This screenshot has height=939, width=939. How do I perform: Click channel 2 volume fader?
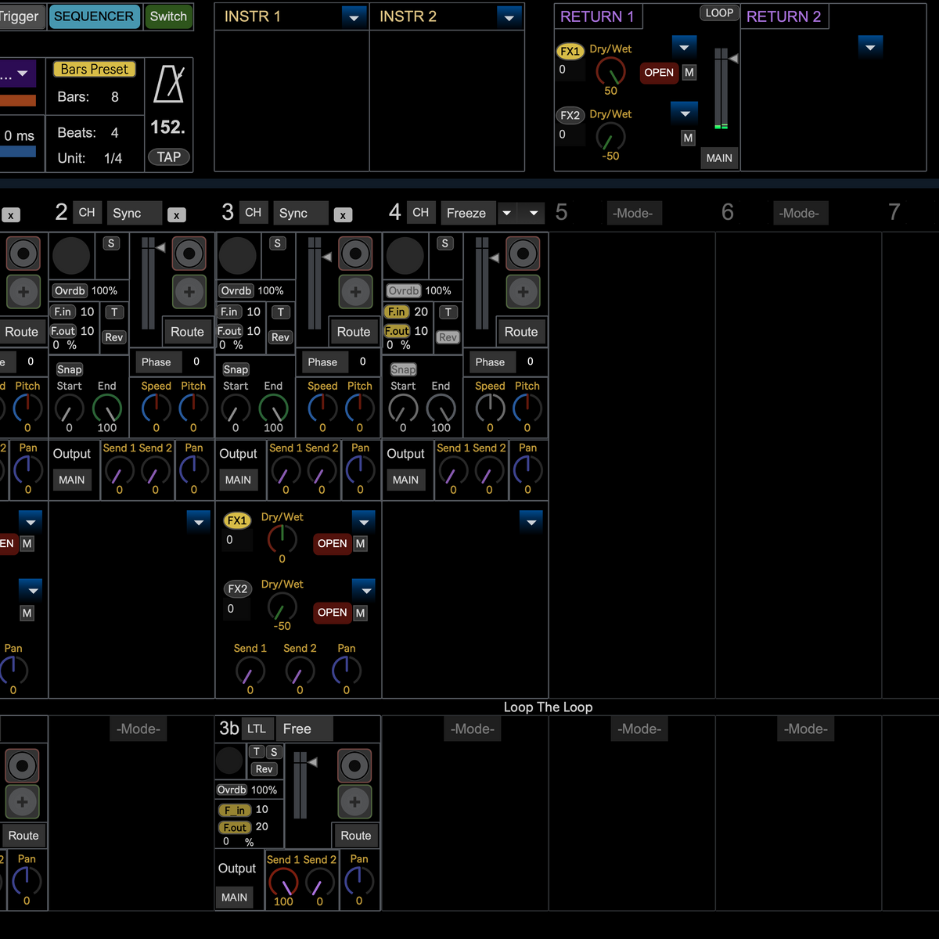pyautogui.click(x=148, y=283)
